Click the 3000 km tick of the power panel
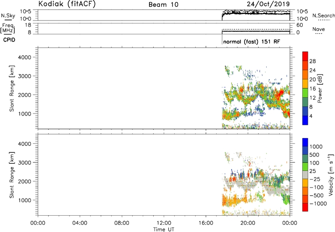 point(25,76)
